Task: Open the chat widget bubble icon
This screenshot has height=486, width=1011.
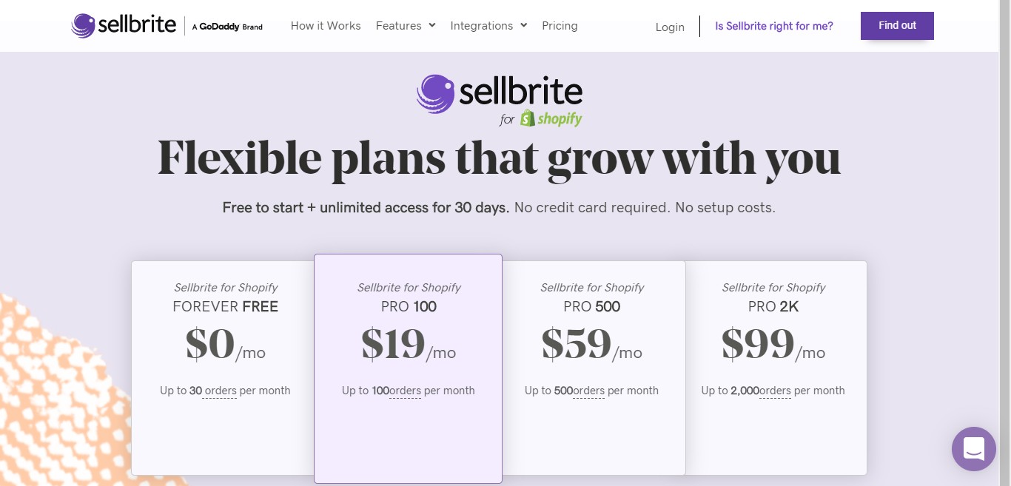Action: coord(973,449)
